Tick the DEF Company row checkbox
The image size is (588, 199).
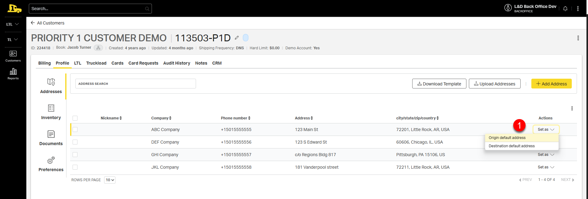(75, 142)
